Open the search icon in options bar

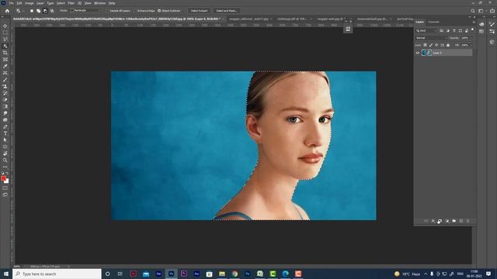(473, 11)
